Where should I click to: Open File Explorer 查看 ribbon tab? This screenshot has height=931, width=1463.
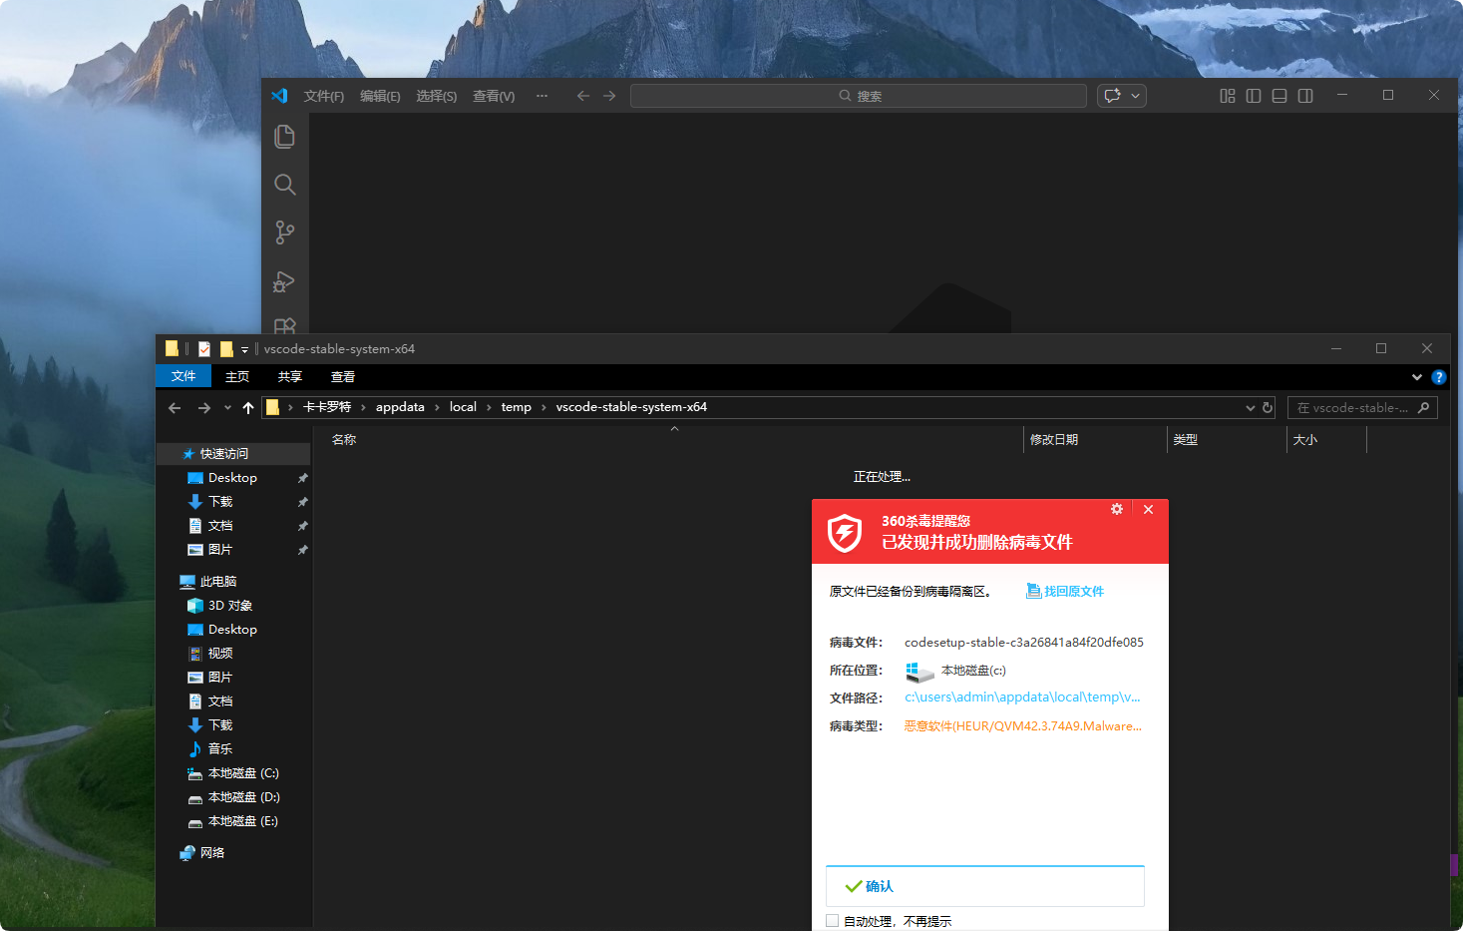pyautogui.click(x=343, y=376)
